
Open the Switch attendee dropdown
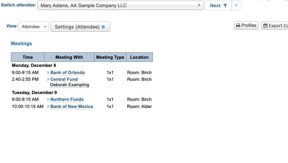click(121, 5)
